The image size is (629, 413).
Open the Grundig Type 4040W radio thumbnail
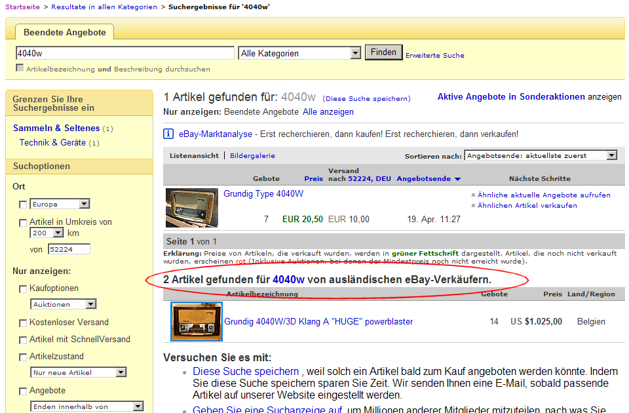tap(192, 208)
